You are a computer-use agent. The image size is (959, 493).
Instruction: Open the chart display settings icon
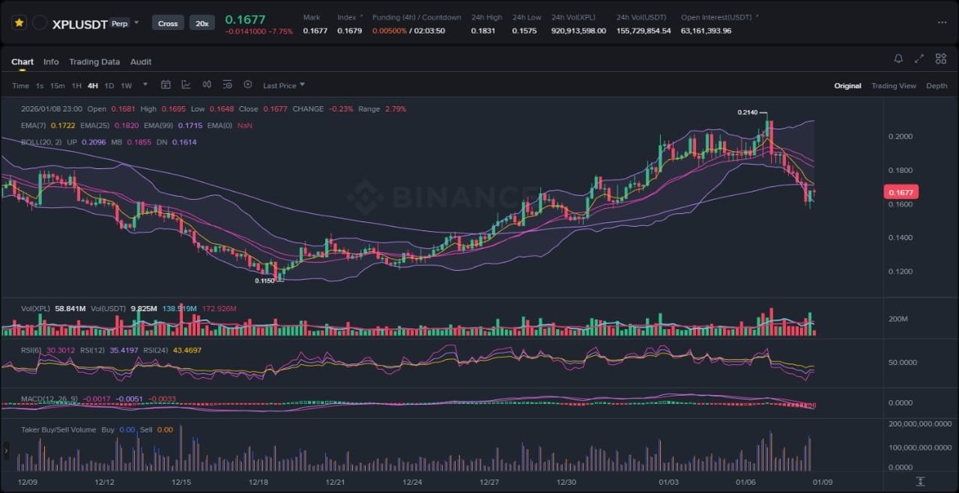(x=227, y=85)
